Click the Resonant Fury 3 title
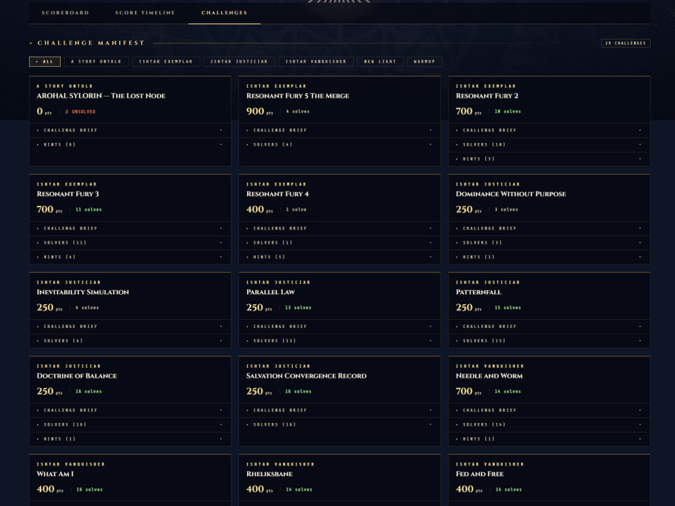Image resolution: width=675 pixels, height=506 pixels. coord(67,194)
